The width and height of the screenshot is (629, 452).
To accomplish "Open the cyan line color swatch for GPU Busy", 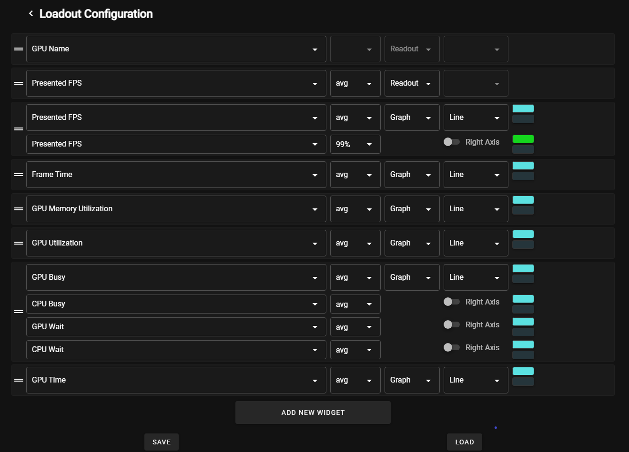I will (523, 268).
